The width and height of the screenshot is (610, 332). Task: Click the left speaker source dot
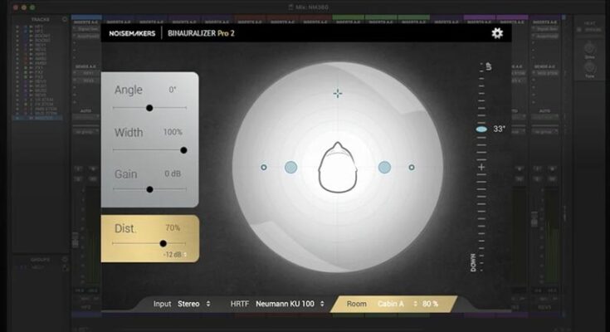coord(290,167)
